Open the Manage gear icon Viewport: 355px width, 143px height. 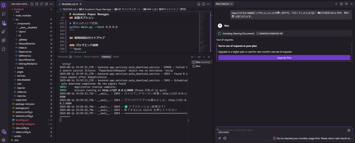click(x=4, y=140)
